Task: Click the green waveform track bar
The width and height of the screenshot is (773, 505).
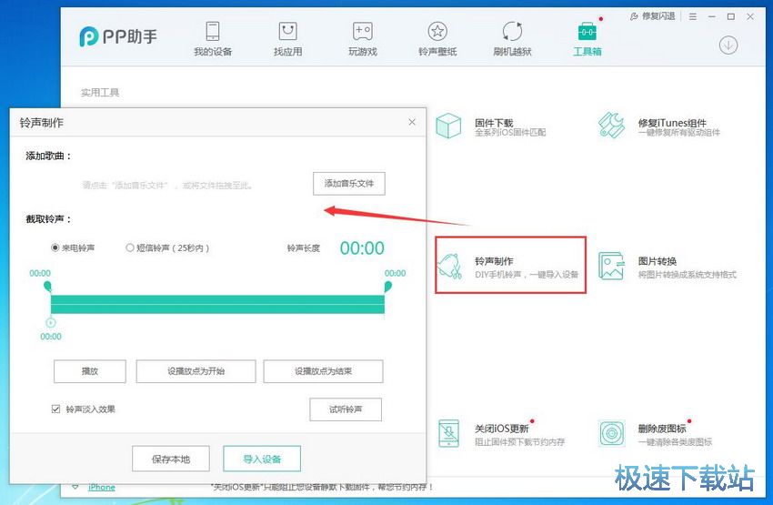Action: click(x=217, y=304)
